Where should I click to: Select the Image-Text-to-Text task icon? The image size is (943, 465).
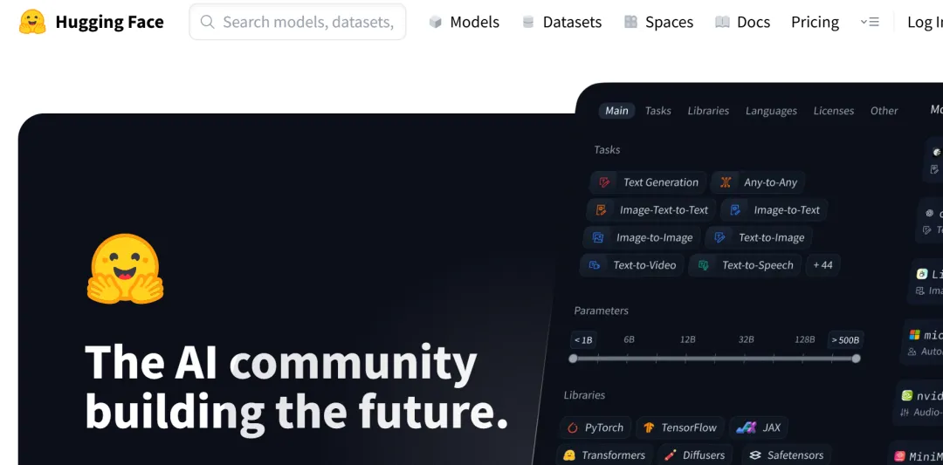601,209
